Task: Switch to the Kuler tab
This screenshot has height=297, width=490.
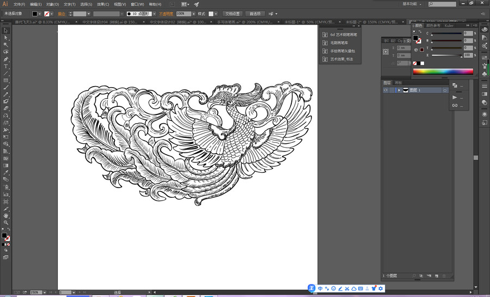Action: coord(449,26)
